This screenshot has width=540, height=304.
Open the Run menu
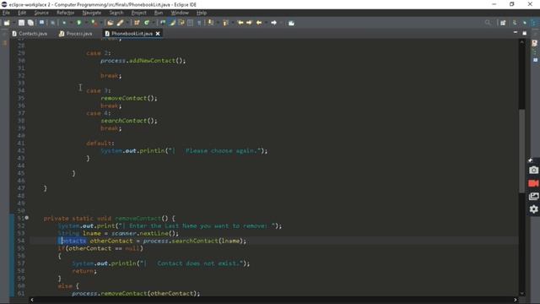coord(159,13)
